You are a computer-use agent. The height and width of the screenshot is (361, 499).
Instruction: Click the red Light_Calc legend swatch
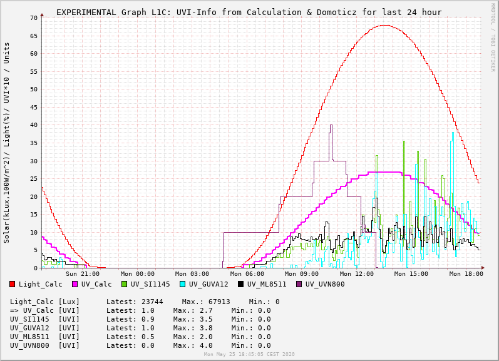(13, 284)
